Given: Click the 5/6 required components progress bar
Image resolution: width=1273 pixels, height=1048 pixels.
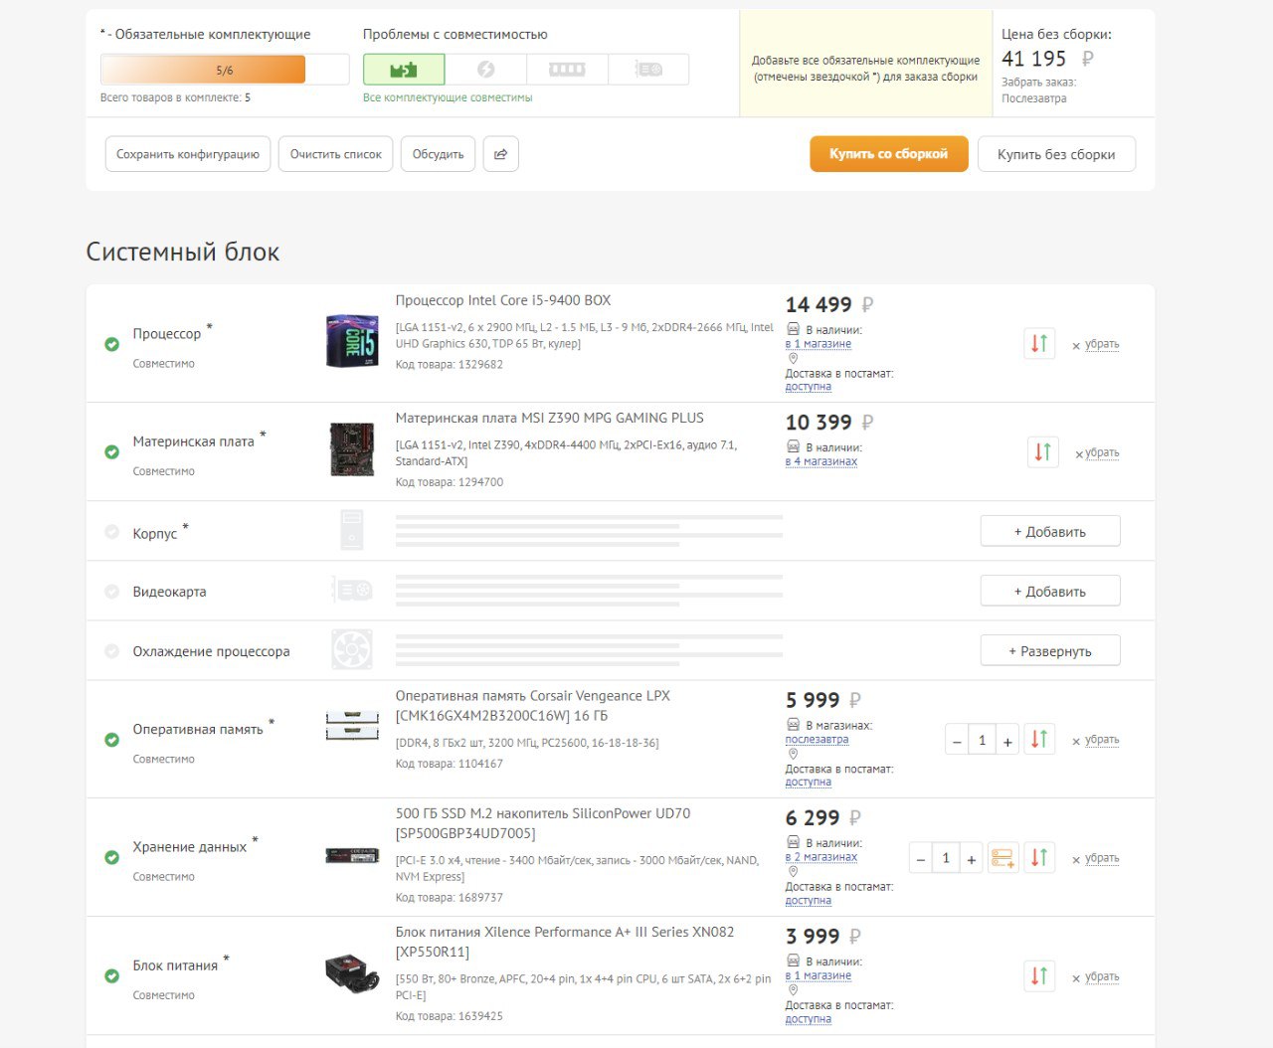Looking at the screenshot, I should click(x=225, y=70).
